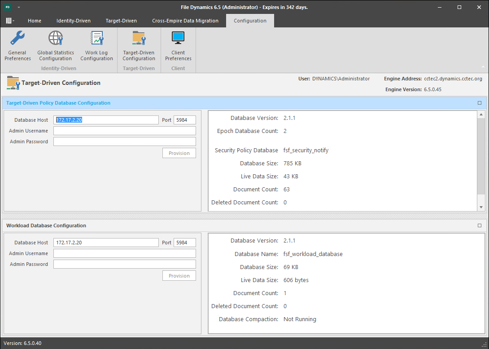Open the Cross-Empire Data Migration tab
Image resolution: width=489 pixels, height=349 pixels.
[x=185, y=21]
